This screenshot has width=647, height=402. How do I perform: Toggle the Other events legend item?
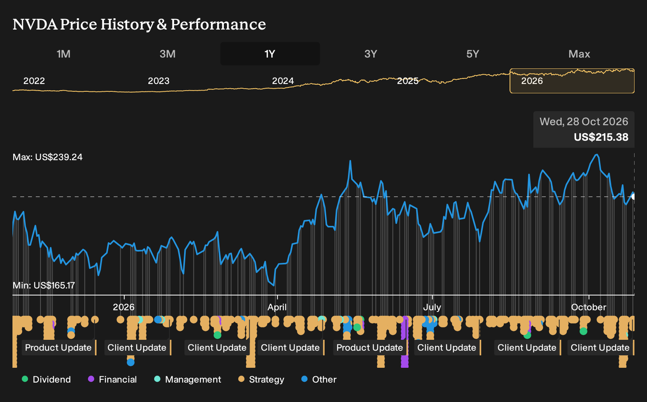(x=319, y=379)
